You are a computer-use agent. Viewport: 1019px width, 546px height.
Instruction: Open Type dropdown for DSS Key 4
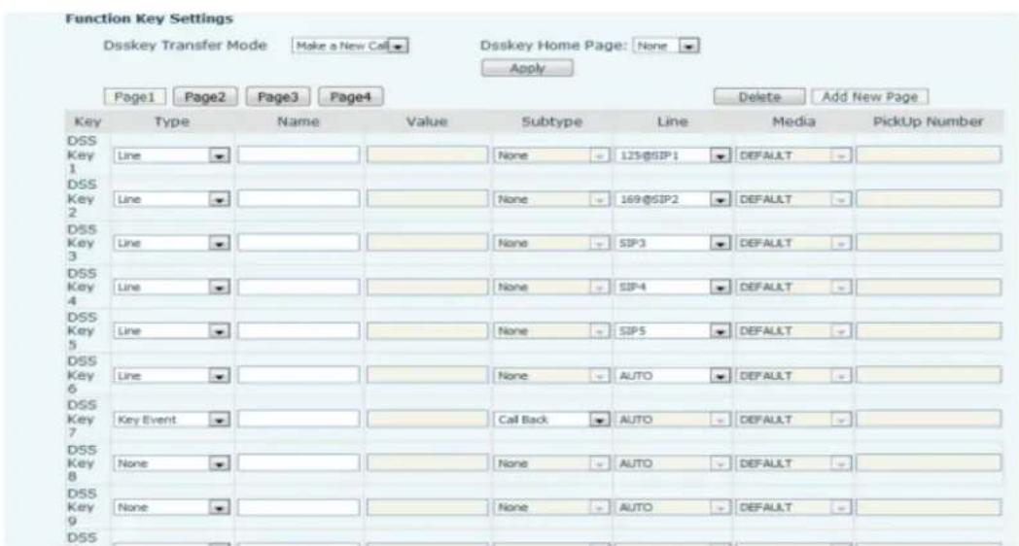point(171,287)
